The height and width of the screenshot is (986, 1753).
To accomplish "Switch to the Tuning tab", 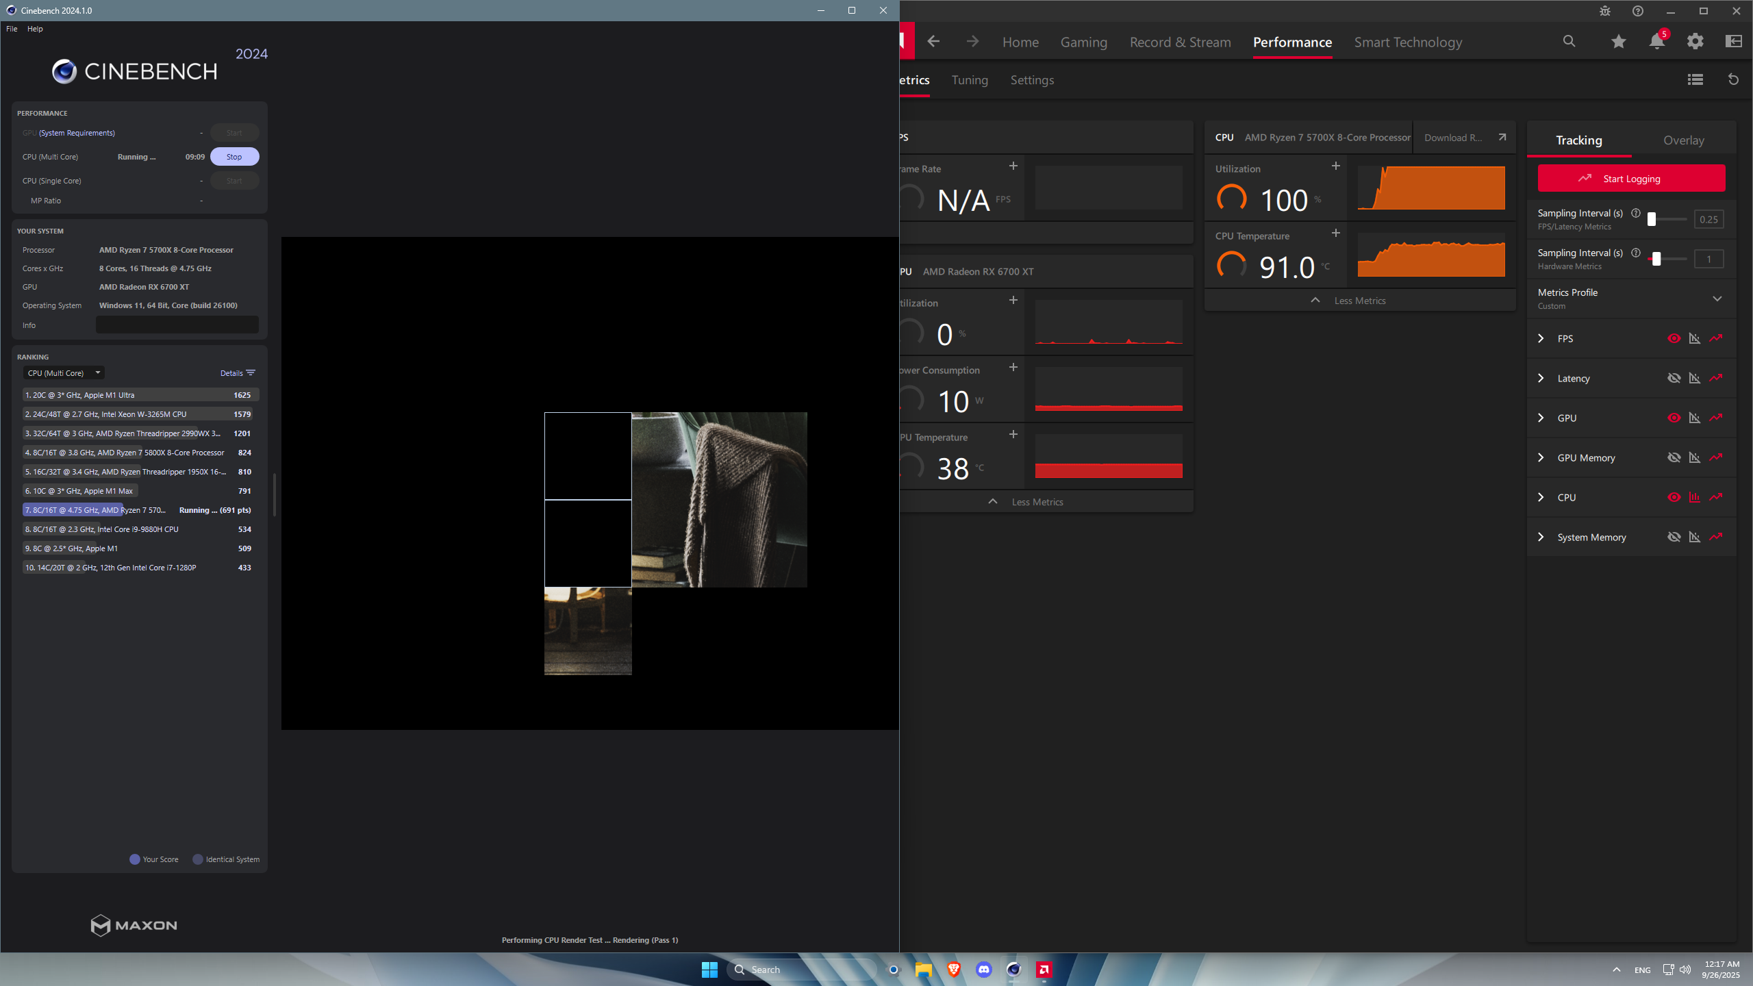I will (x=970, y=80).
